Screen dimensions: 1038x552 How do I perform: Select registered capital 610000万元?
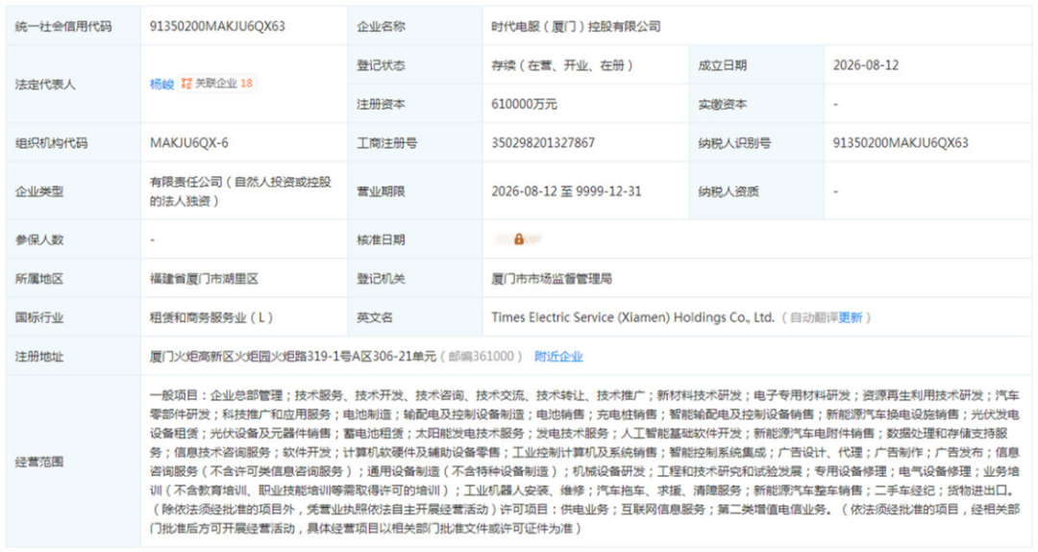(x=525, y=104)
